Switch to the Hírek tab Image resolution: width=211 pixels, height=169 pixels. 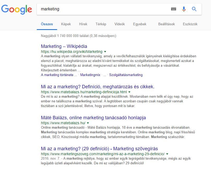(x=83, y=24)
